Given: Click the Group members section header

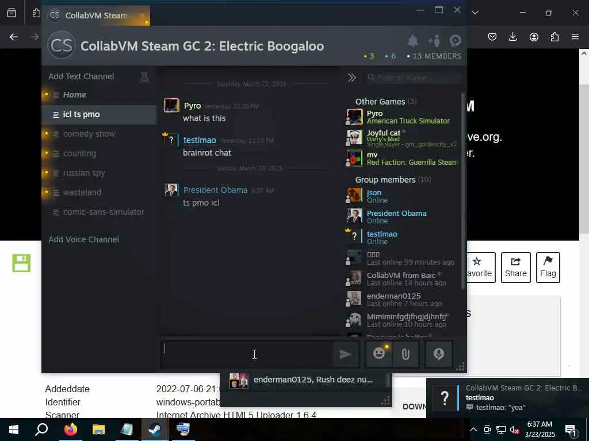Looking at the screenshot, I should 393,180.
